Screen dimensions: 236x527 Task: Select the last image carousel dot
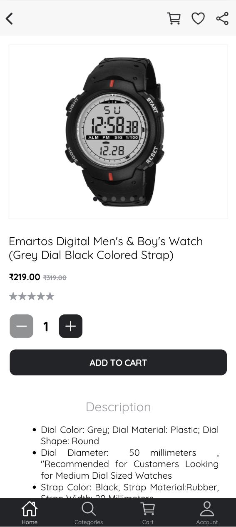click(x=141, y=199)
